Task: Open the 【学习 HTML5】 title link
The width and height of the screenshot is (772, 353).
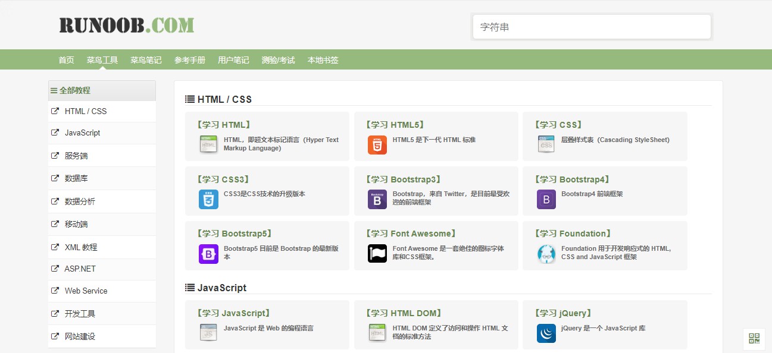Action: tap(395, 125)
